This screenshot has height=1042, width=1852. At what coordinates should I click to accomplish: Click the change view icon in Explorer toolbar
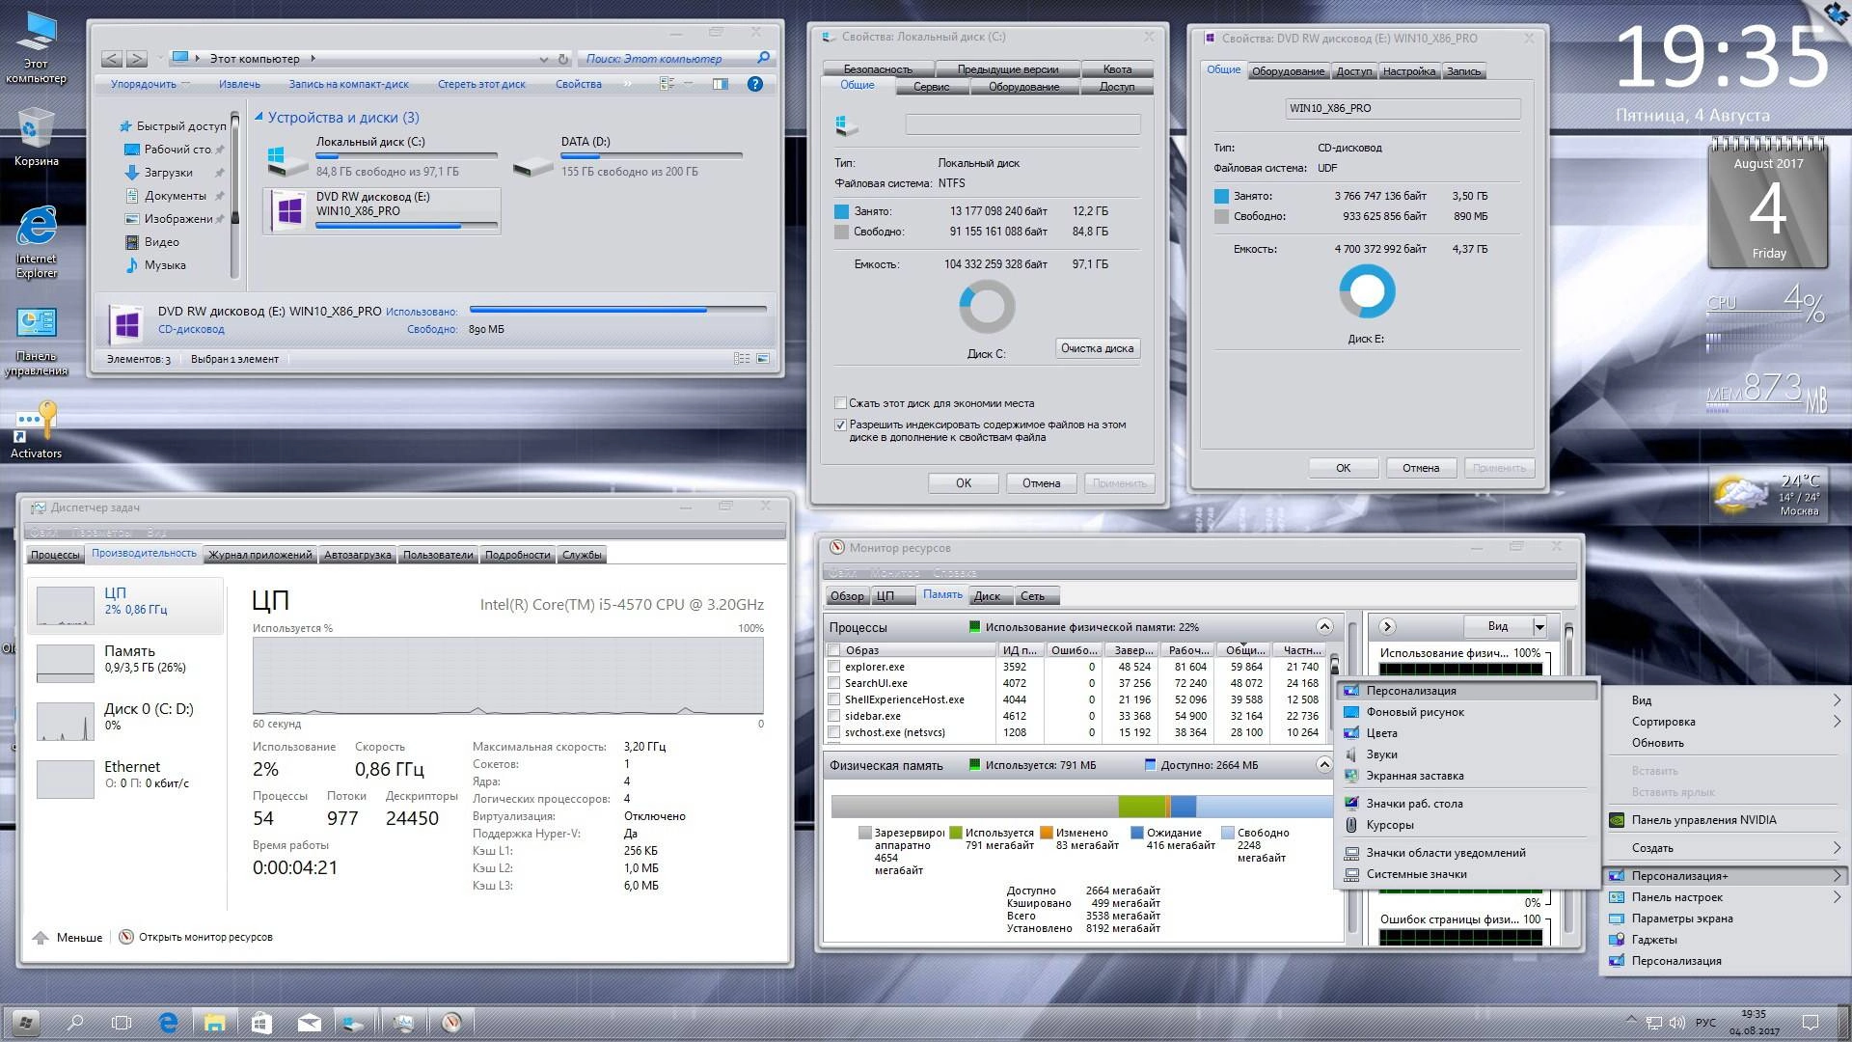pos(667,84)
